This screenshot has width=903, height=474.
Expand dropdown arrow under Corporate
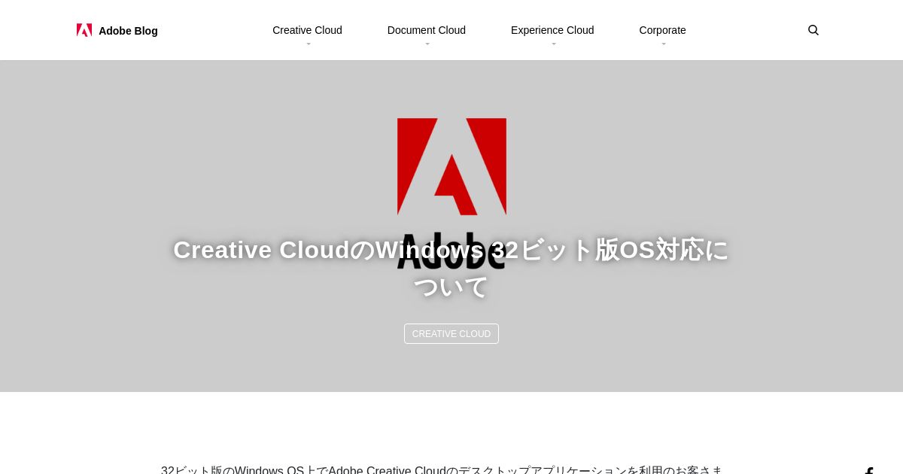click(x=664, y=44)
